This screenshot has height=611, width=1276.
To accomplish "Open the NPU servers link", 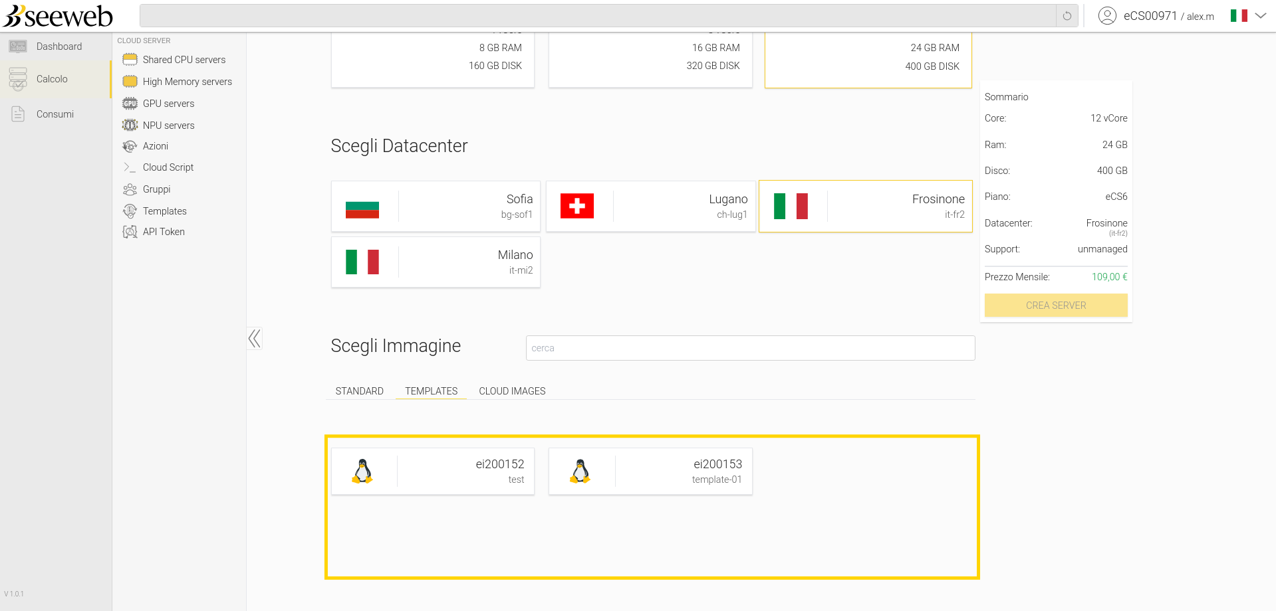I will tap(169, 126).
